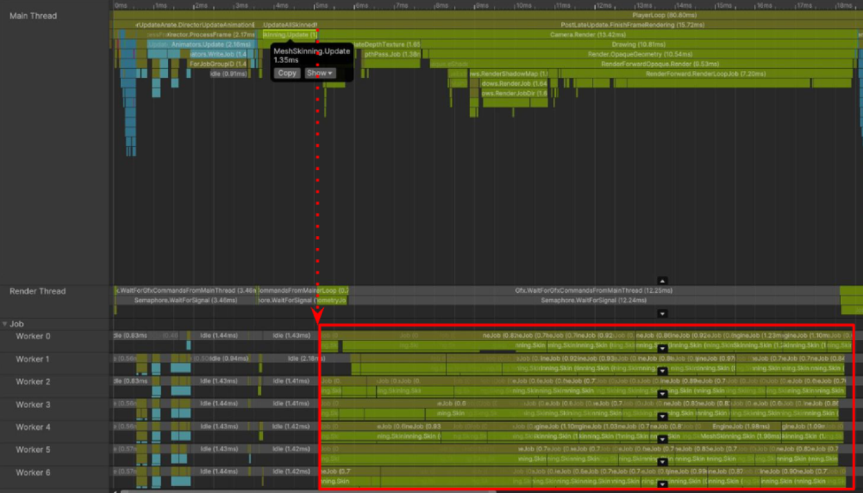Click the Animators.Update (2.16ms) sample
Screen dimensions: 863x493
200,44
